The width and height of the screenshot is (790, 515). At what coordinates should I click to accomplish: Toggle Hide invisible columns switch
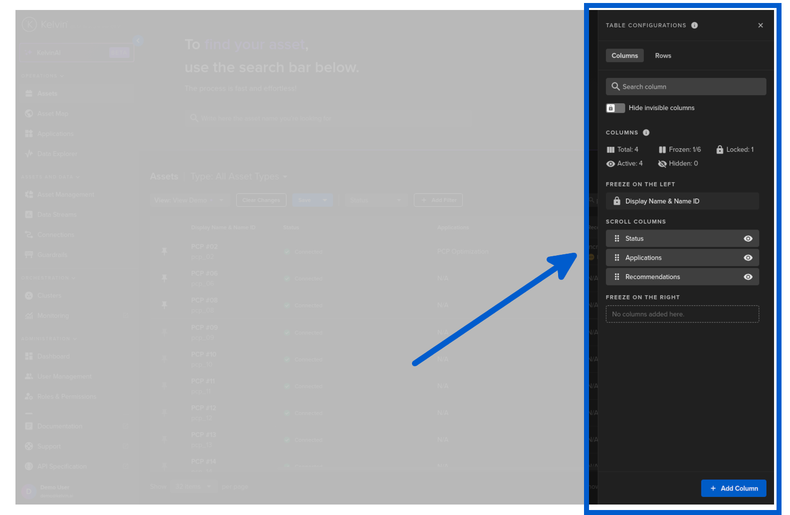[x=615, y=108]
